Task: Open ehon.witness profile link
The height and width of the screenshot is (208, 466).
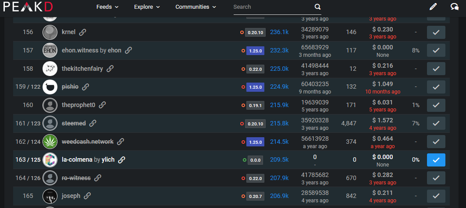Action: pyautogui.click(x=80, y=50)
